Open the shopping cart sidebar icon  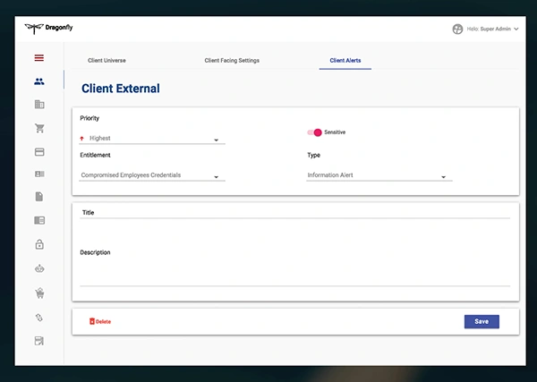click(39, 128)
